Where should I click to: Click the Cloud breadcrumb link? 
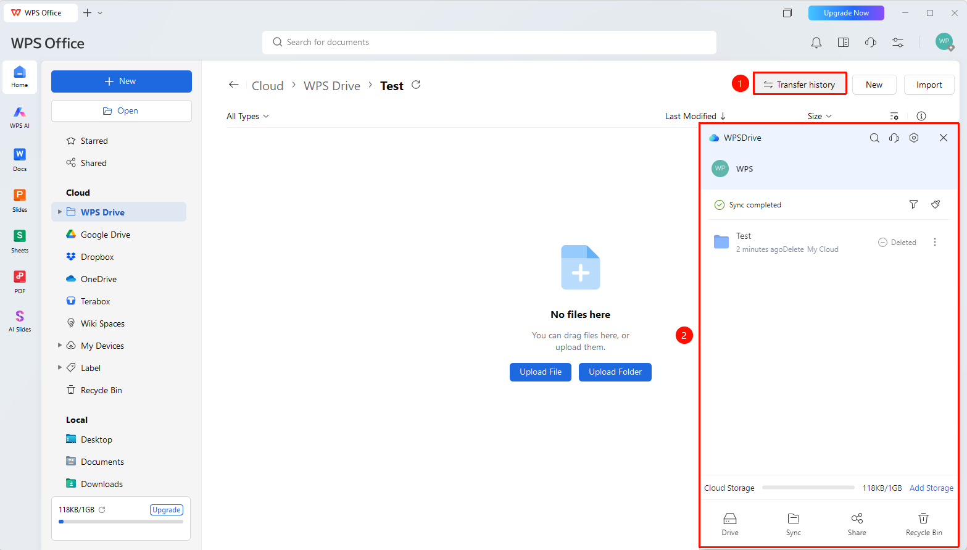click(x=268, y=86)
